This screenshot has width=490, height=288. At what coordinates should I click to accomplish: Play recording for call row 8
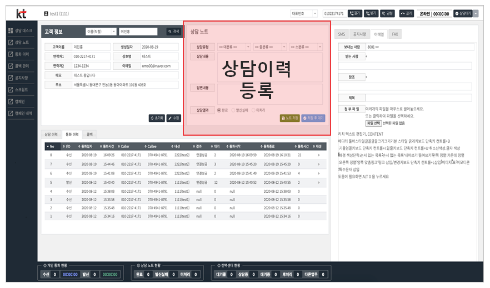318,155
